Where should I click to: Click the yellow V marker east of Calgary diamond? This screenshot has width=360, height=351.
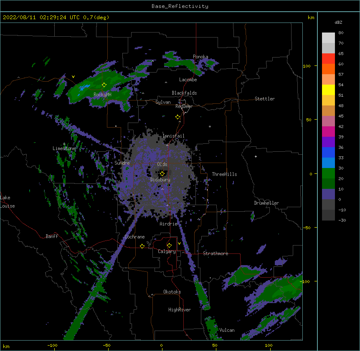[x=179, y=243]
